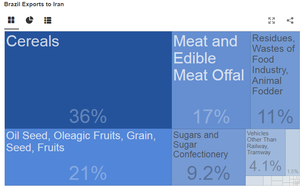The width and height of the screenshot is (301, 186).
Task: Click the 21% value in Oil Seed tile
Action: click(88, 173)
